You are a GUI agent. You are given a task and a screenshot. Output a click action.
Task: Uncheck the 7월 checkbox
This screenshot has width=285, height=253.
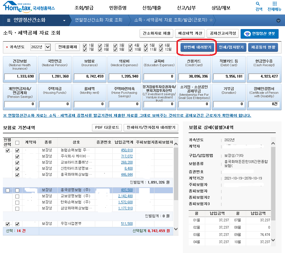[85, 50]
